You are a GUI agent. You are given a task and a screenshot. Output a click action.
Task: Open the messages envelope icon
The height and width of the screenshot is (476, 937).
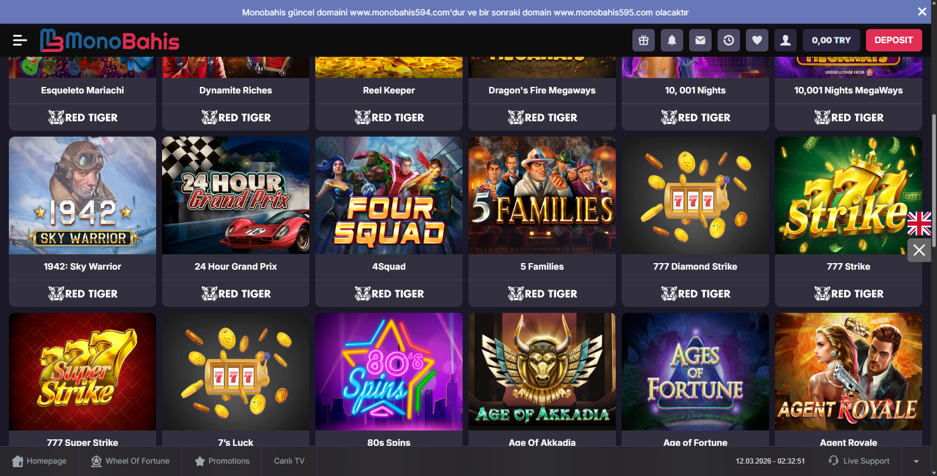click(x=700, y=40)
